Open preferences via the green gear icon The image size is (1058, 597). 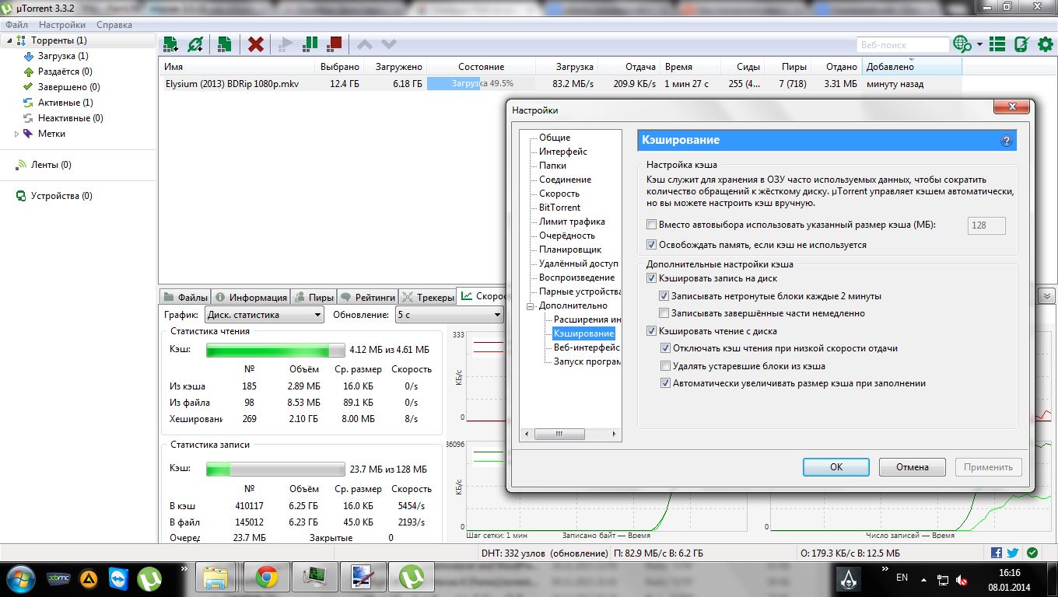[x=1046, y=44]
